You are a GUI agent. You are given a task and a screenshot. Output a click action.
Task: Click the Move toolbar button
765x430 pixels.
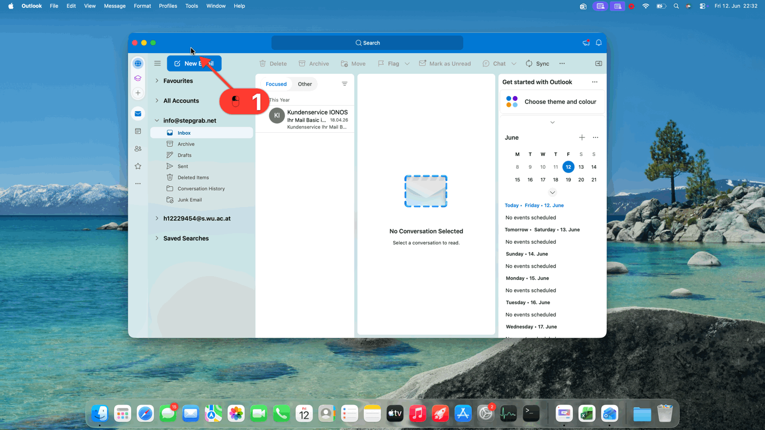tap(353, 63)
